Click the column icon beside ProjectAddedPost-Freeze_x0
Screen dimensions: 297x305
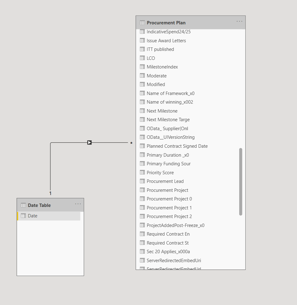142,225
